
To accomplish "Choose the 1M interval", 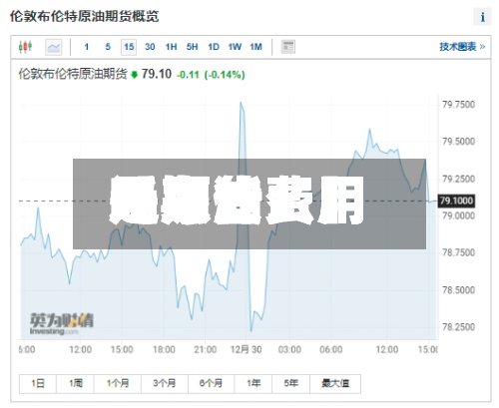I will point(255,47).
